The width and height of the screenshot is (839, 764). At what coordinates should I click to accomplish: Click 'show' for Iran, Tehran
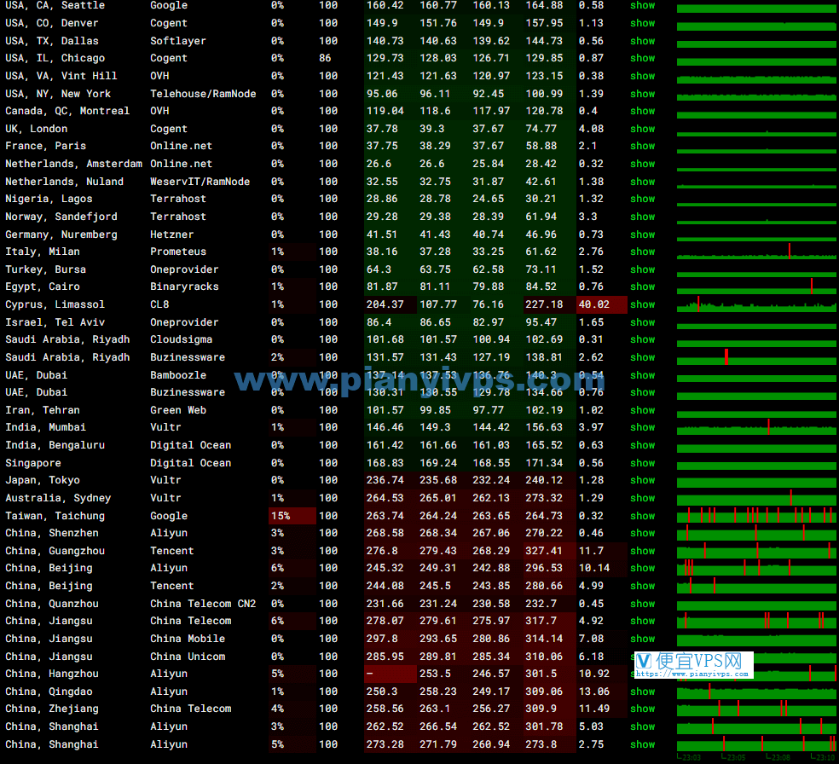click(642, 410)
